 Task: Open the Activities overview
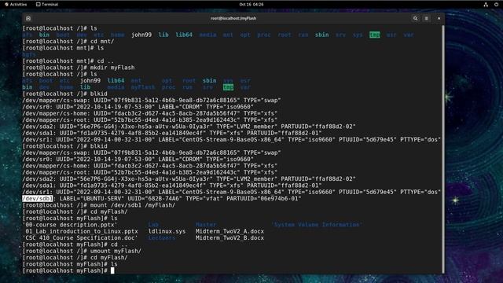click(16, 5)
